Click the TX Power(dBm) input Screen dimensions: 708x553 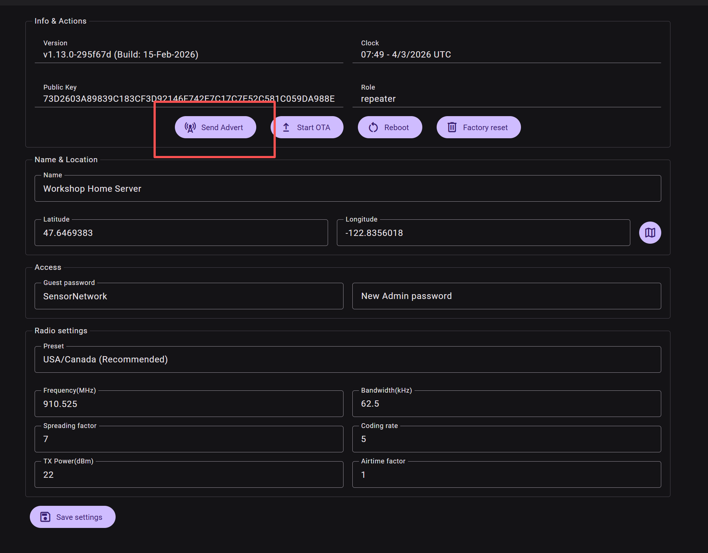tap(189, 475)
